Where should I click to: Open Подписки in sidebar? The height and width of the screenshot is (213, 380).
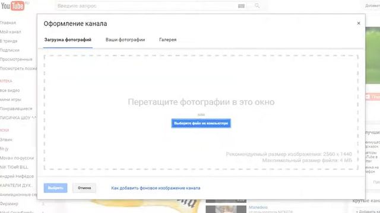(x=9, y=50)
